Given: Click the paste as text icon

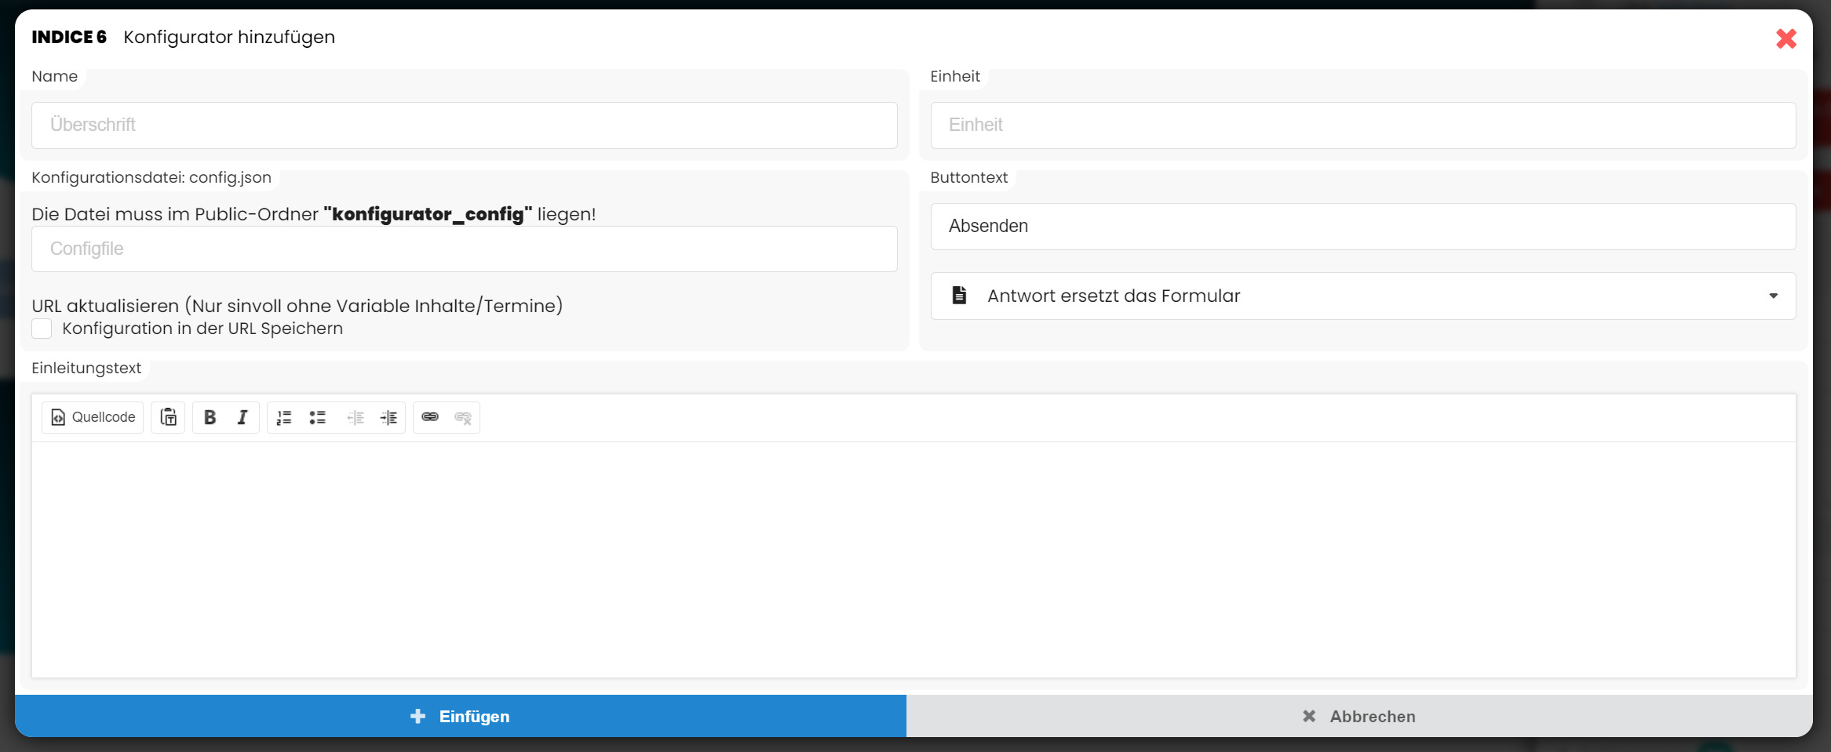Looking at the screenshot, I should pyautogui.click(x=169, y=417).
